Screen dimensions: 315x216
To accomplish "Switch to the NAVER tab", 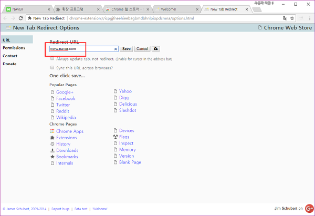I will (27, 9).
